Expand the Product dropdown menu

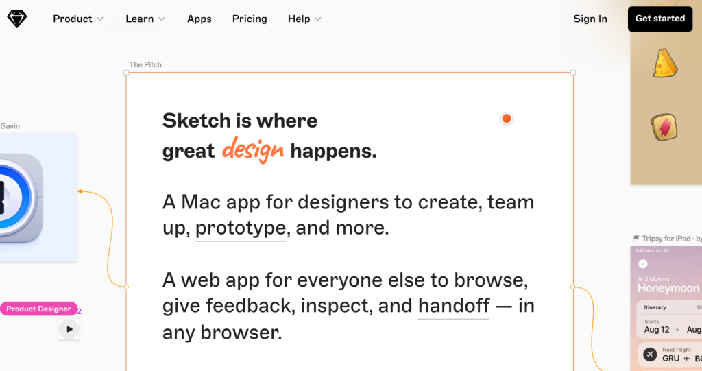click(78, 19)
